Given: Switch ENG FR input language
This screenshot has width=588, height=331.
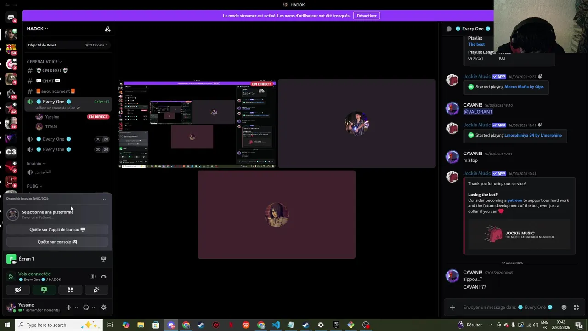Looking at the screenshot, I should click(545, 325).
